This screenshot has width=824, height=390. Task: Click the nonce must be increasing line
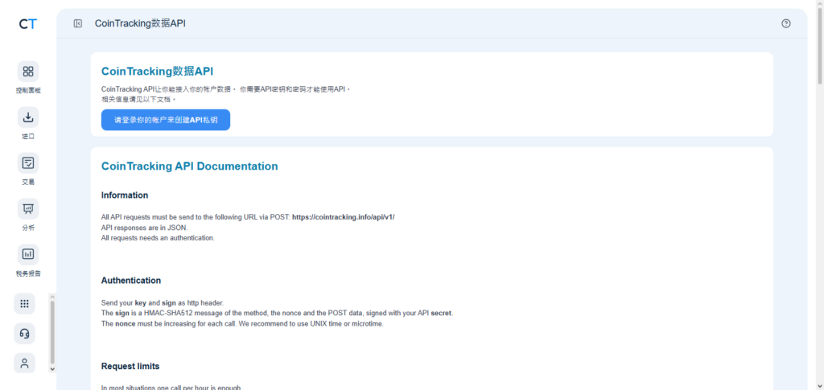[242, 324]
